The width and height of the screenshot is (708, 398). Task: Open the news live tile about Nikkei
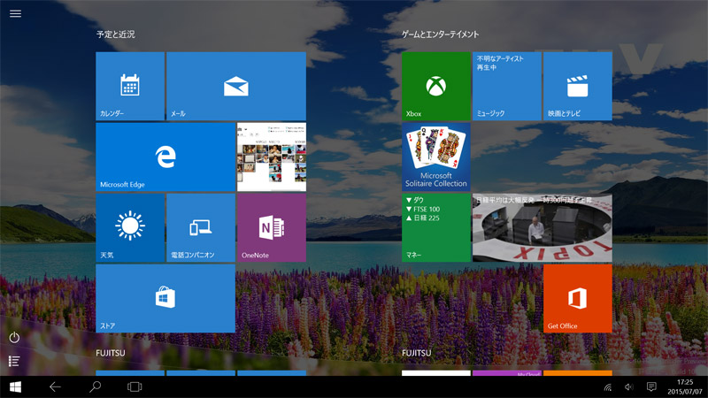pos(542,227)
